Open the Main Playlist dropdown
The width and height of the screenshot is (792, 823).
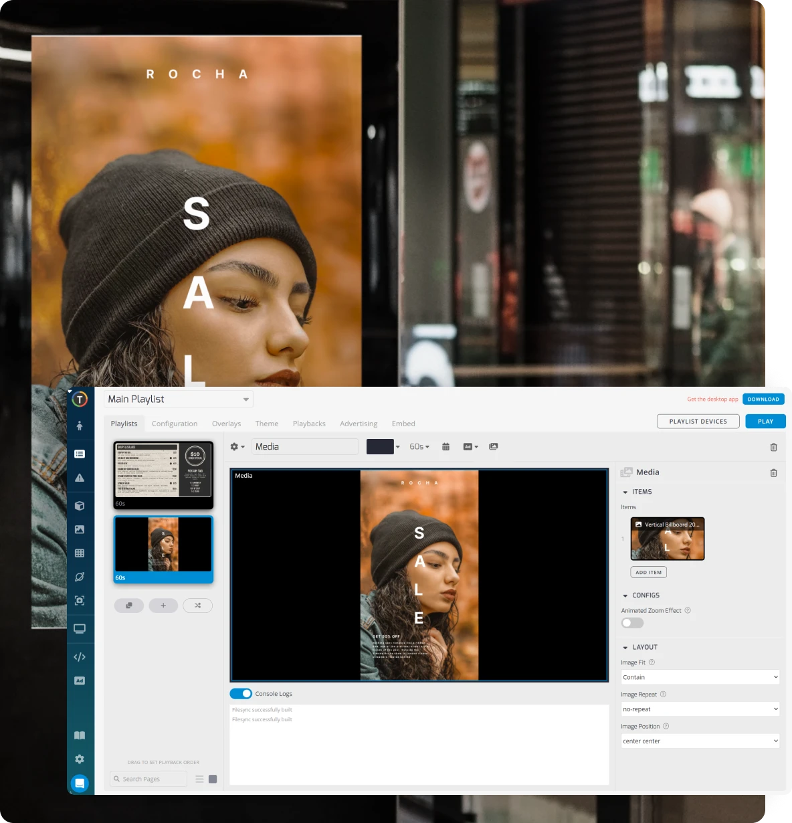(178, 399)
